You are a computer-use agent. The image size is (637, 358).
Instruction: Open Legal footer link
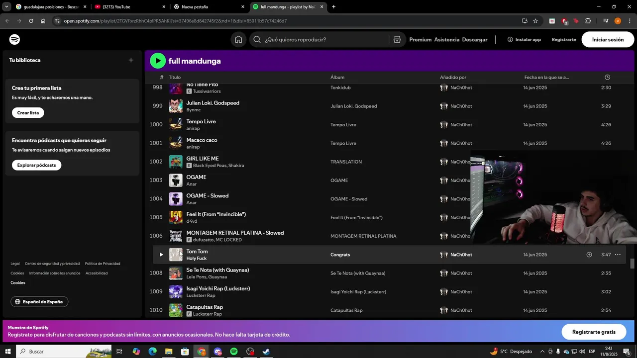point(15,264)
